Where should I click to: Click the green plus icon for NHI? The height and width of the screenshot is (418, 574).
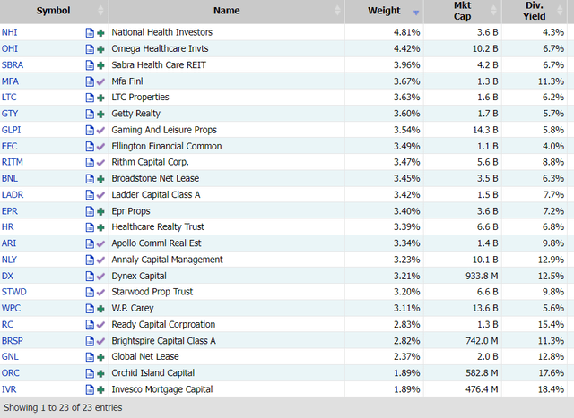click(100, 33)
